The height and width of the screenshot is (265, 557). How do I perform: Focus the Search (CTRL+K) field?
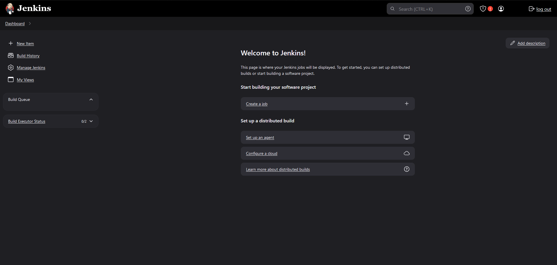click(430, 9)
